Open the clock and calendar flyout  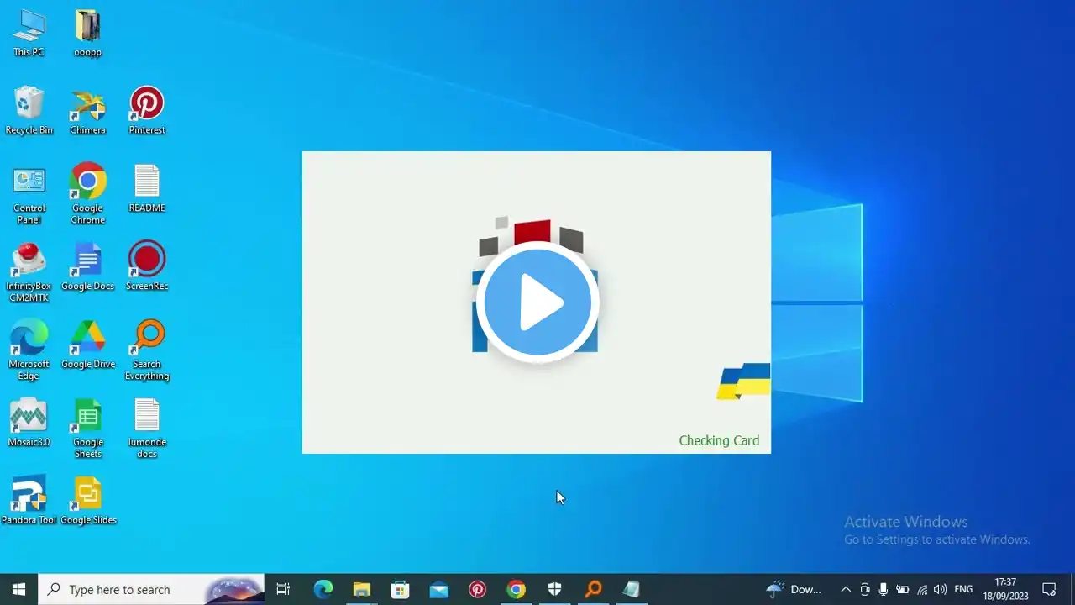coord(1006,589)
